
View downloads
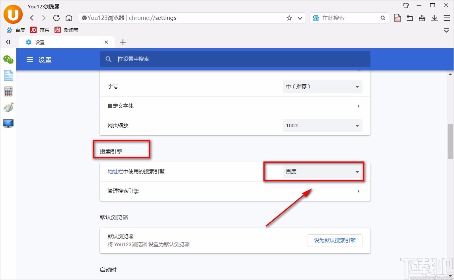(x=434, y=18)
